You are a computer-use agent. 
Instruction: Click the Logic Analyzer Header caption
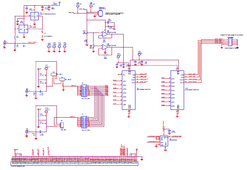click(x=231, y=48)
